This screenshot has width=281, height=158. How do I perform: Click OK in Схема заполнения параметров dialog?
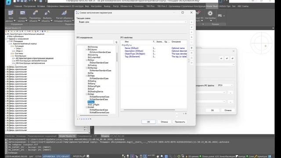point(148,122)
